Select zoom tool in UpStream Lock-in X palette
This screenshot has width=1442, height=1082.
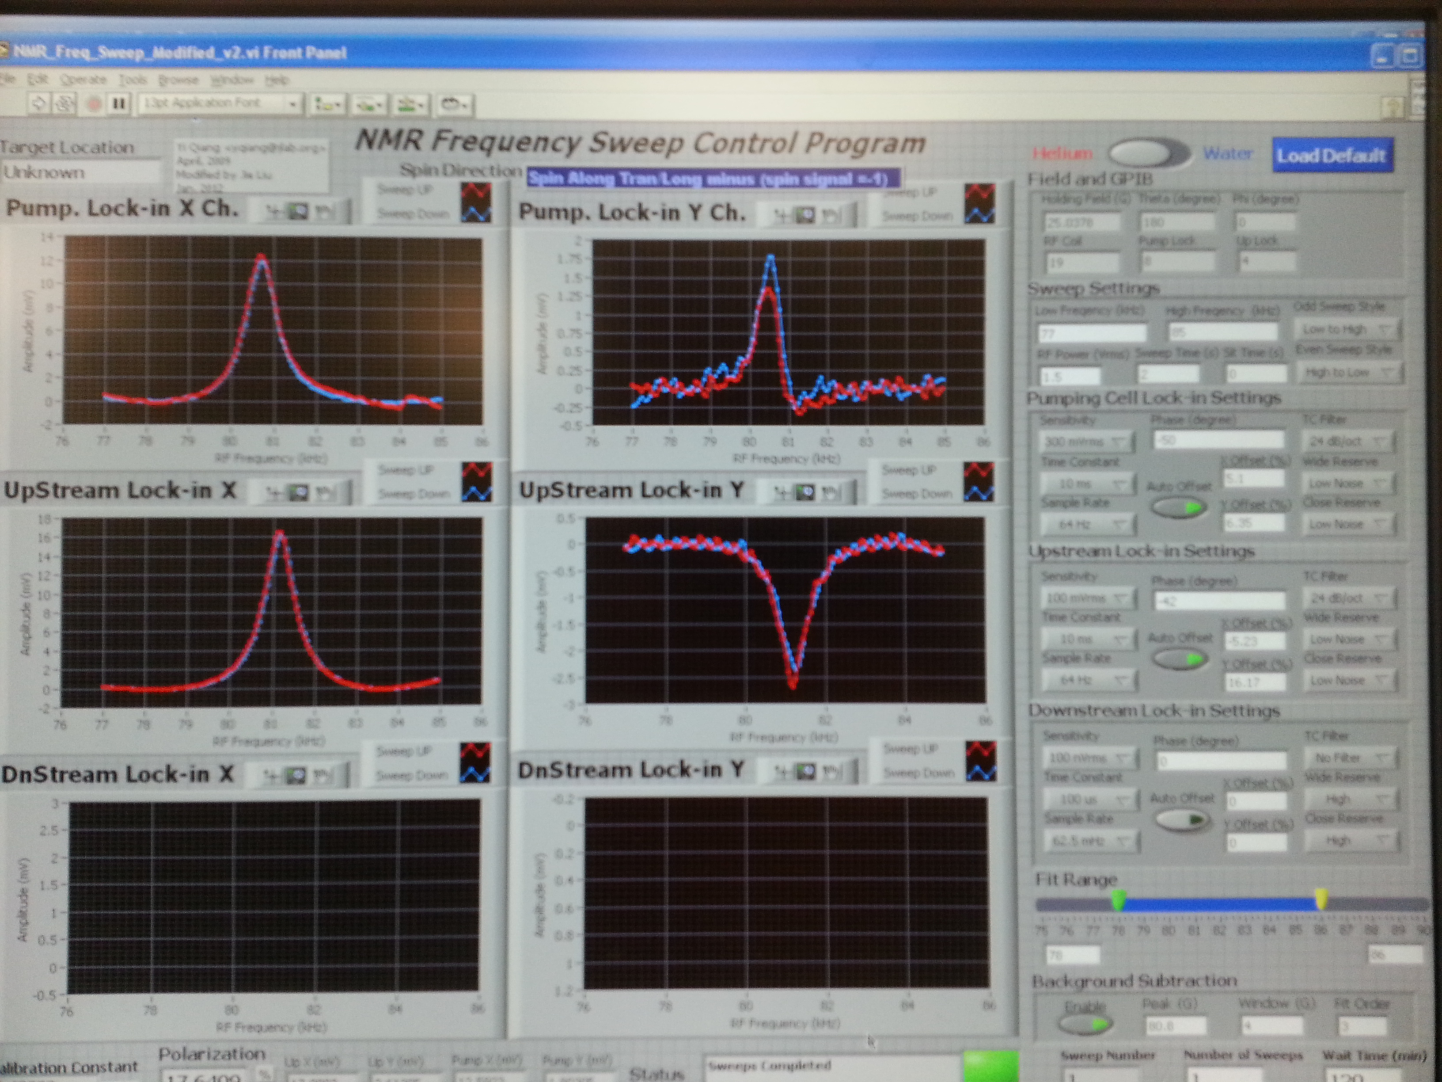tap(299, 493)
